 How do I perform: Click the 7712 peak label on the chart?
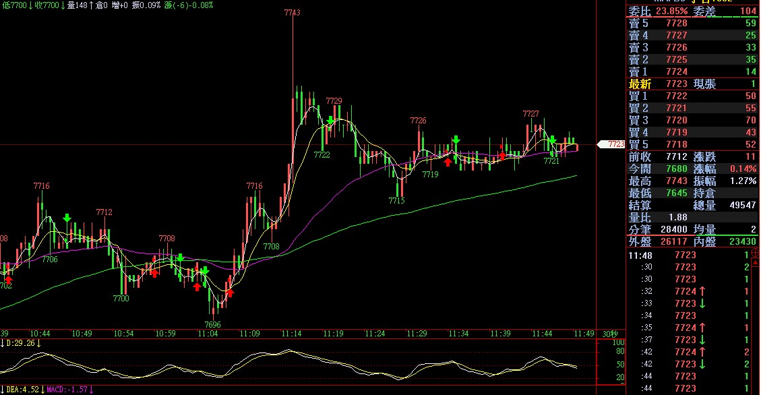pos(104,212)
